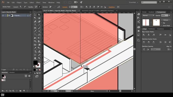The width and height of the screenshot is (173, 97).
Task: Open the Layers panel options menu
Action: [x=31, y=12]
